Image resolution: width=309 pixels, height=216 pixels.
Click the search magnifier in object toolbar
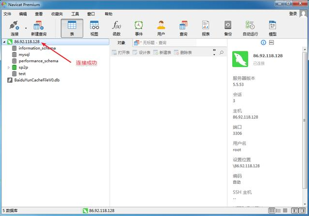pyautogui.click(x=222, y=53)
